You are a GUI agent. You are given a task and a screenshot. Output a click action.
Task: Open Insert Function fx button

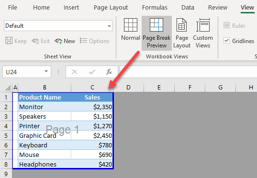(x=109, y=72)
